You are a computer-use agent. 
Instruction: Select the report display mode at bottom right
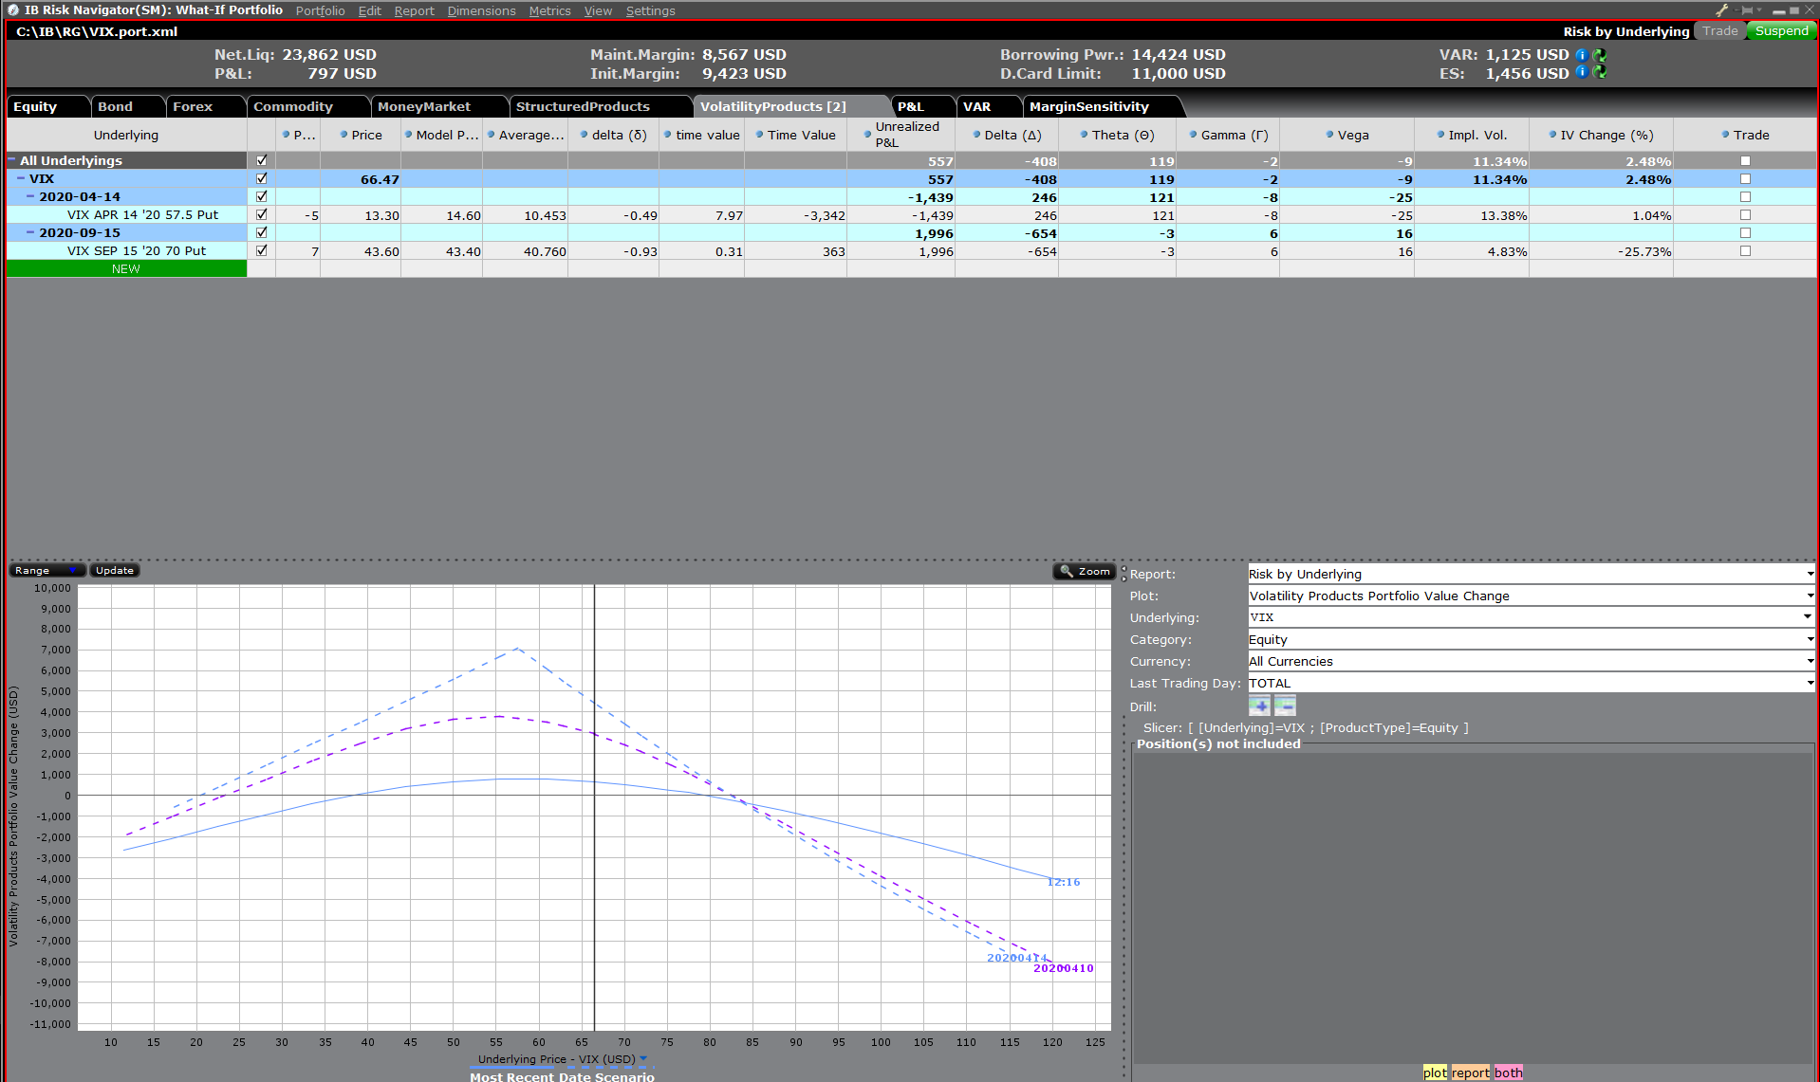[1471, 1073]
